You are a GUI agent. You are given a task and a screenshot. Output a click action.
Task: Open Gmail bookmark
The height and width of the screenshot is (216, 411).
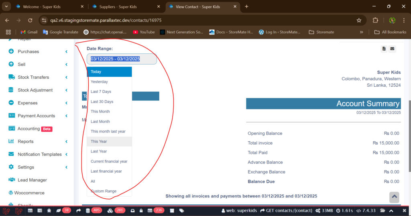[x=29, y=32]
